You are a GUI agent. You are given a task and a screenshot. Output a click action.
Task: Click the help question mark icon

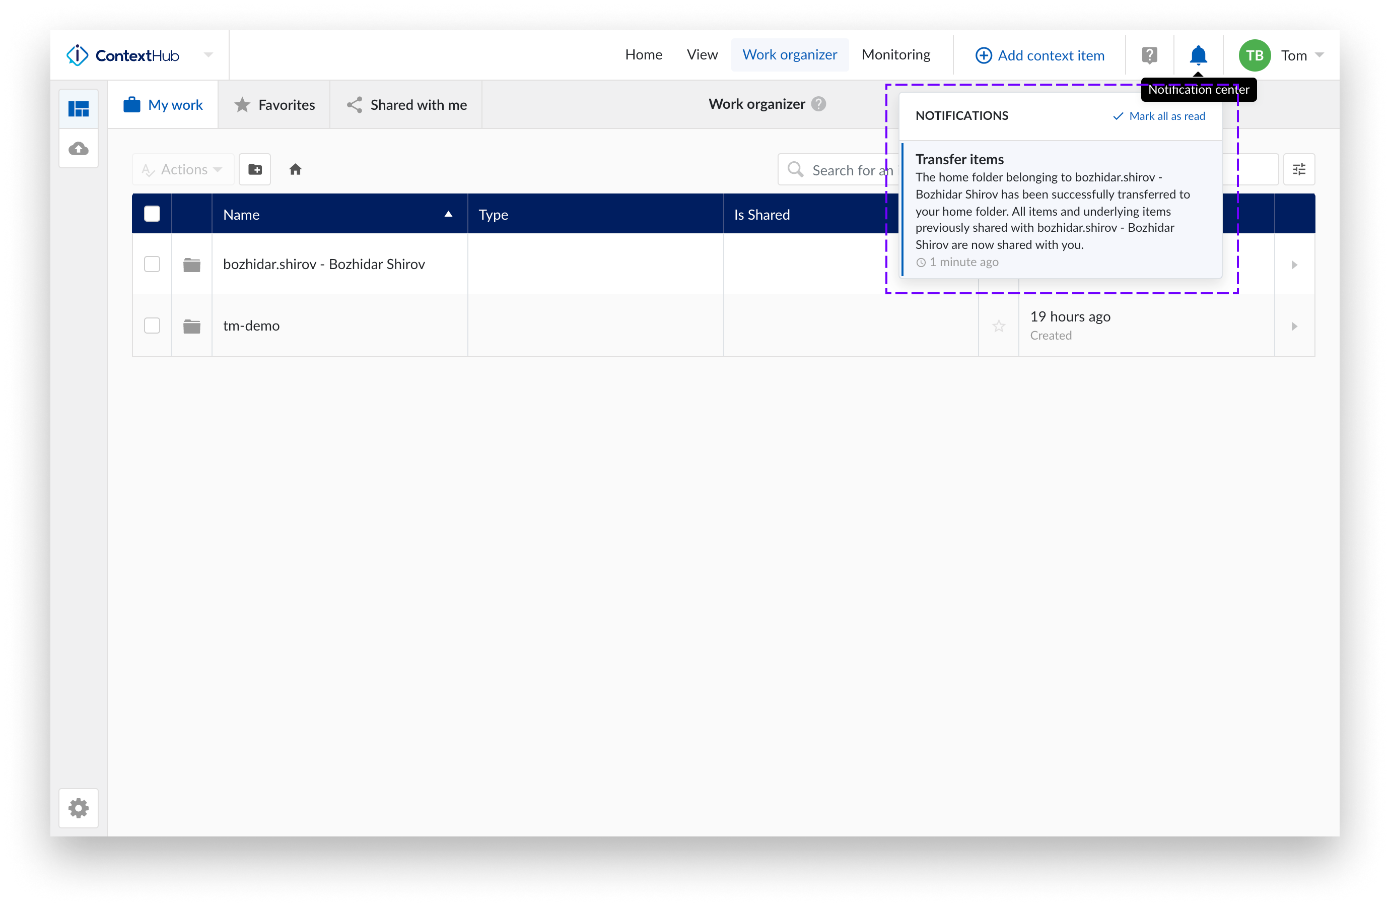pyautogui.click(x=1149, y=55)
